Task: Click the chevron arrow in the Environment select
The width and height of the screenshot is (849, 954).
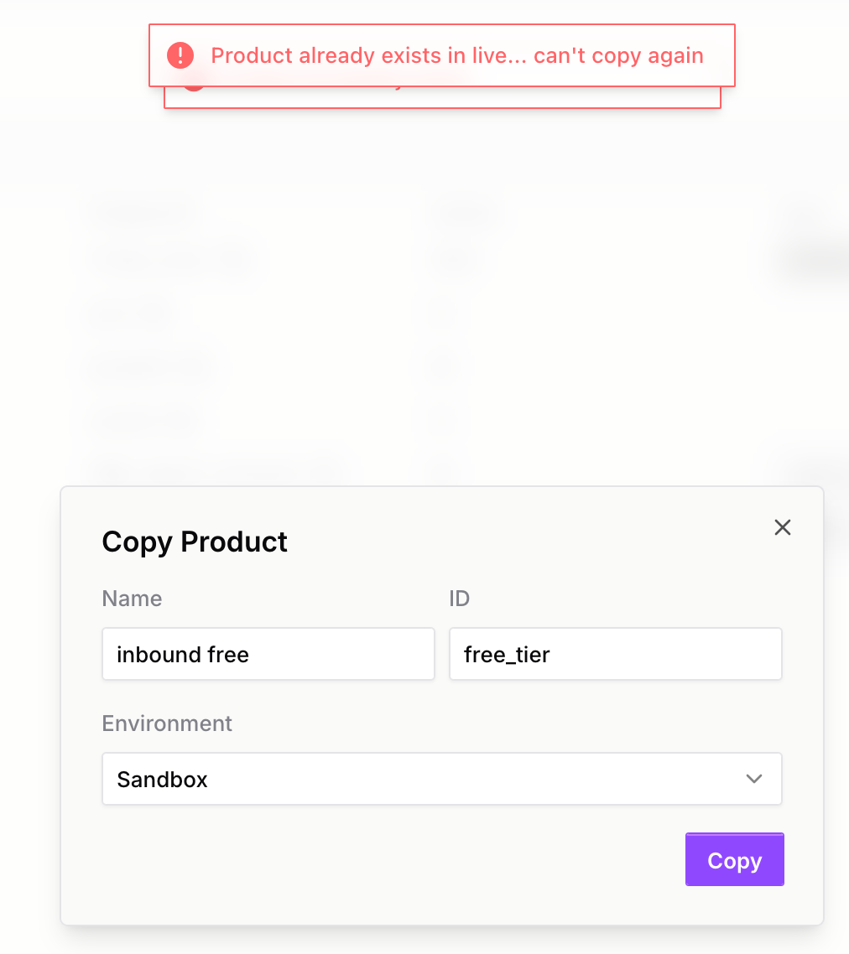Action: point(753,779)
